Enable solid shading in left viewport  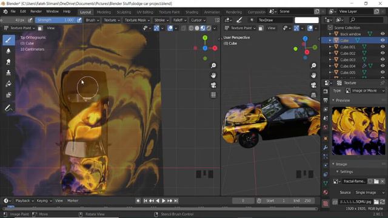point(197,28)
